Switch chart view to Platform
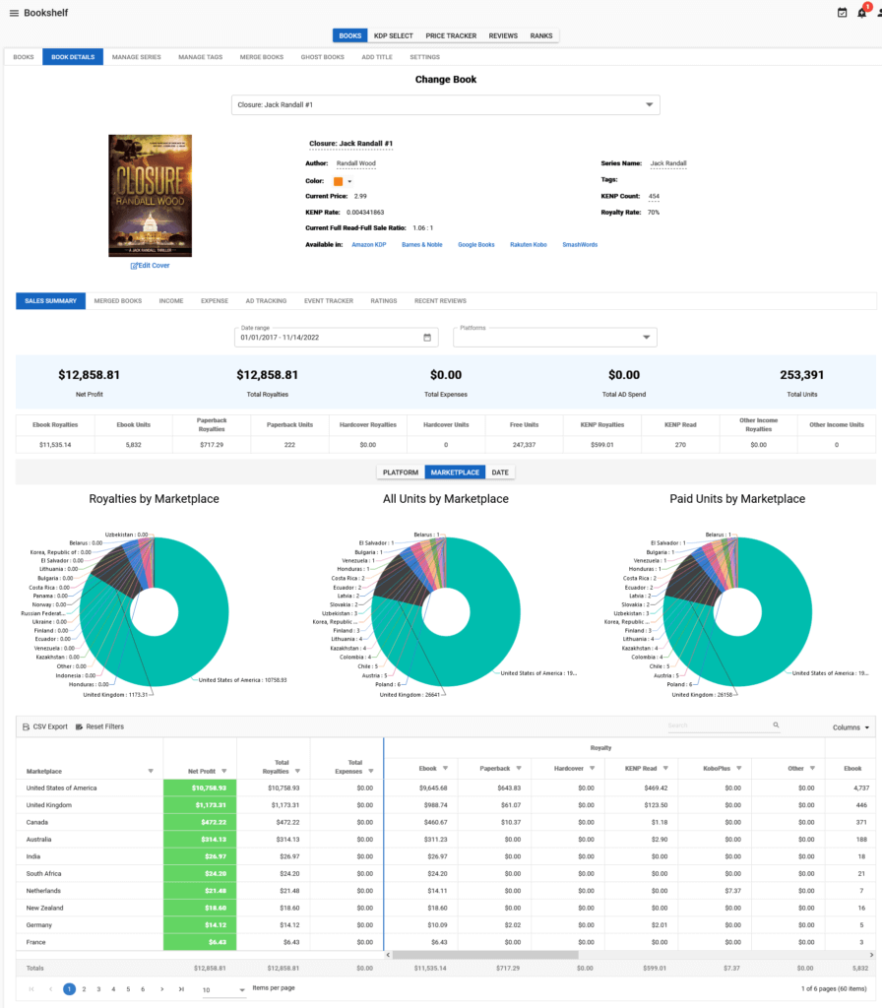 click(x=401, y=472)
